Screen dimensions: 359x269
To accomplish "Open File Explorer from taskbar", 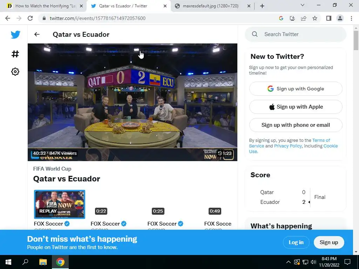I will click(x=43, y=262).
